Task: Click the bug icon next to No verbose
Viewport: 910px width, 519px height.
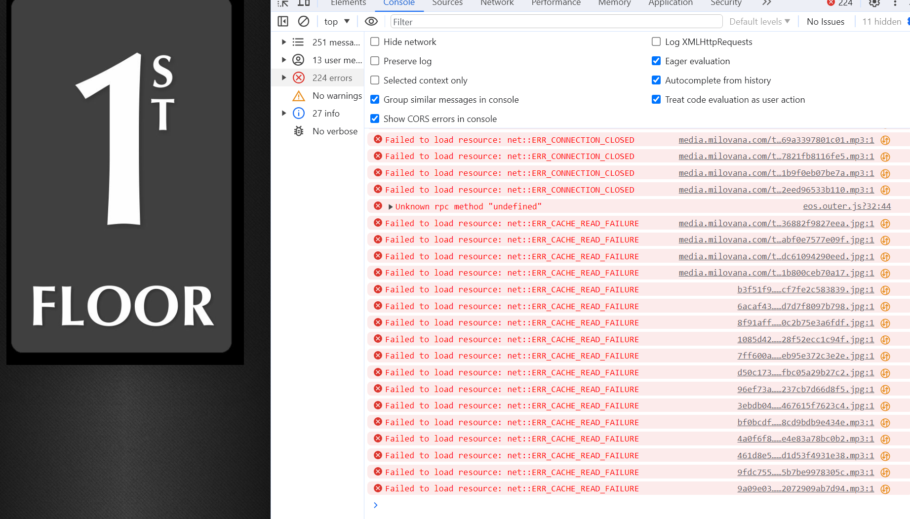Action: 299,131
